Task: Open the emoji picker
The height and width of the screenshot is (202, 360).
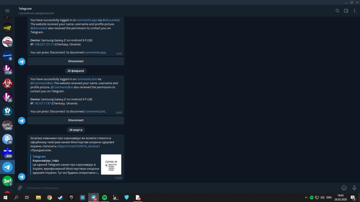Action: (x=344, y=188)
